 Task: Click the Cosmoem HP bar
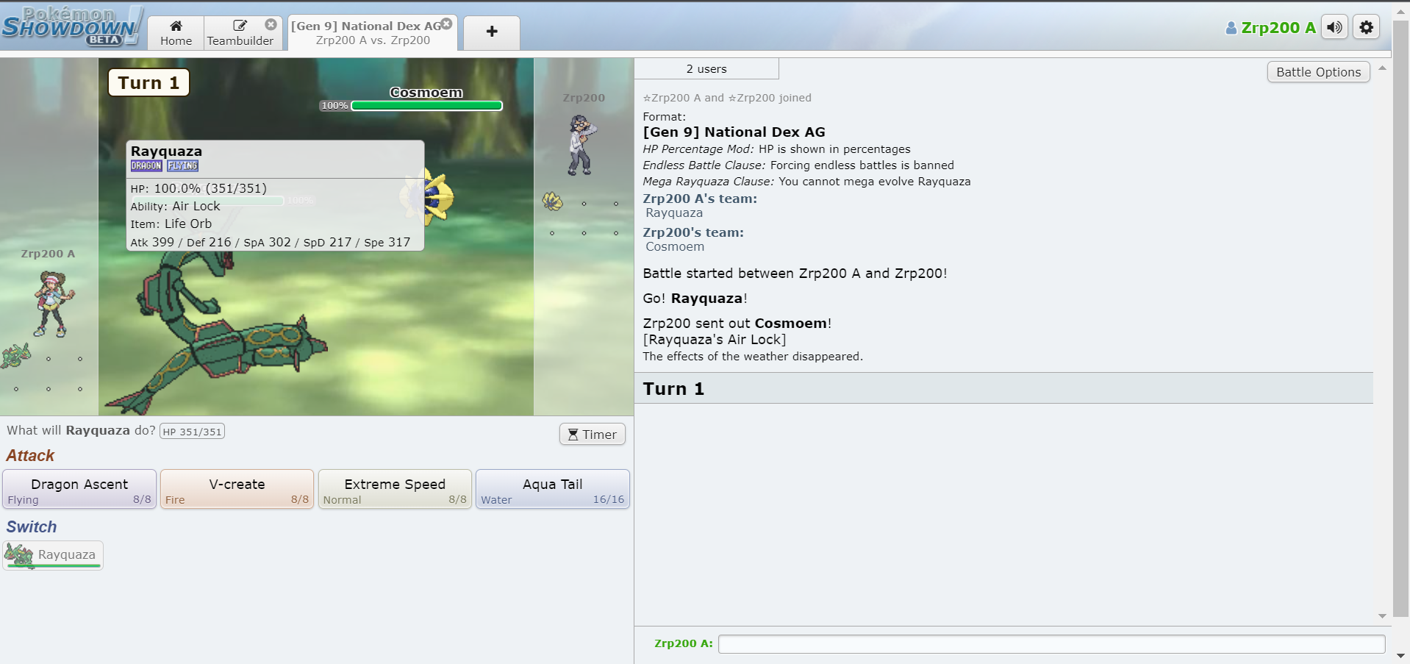[426, 106]
